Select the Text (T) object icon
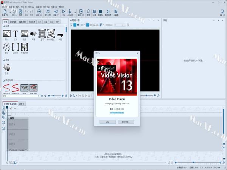Screen dimensions: 227x170 tap(16, 34)
